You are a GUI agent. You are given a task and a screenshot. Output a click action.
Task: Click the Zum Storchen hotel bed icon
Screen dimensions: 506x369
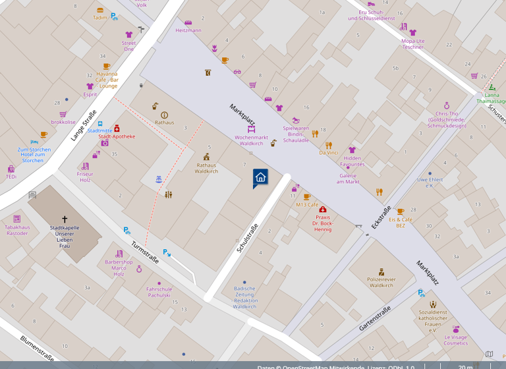(33, 142)
